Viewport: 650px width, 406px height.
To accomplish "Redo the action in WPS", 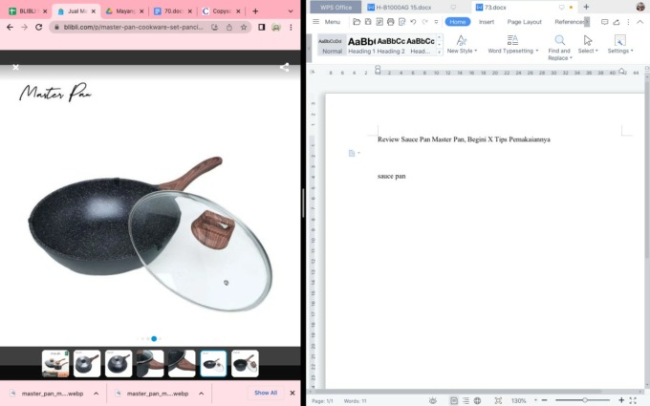I will click(425, 22).
